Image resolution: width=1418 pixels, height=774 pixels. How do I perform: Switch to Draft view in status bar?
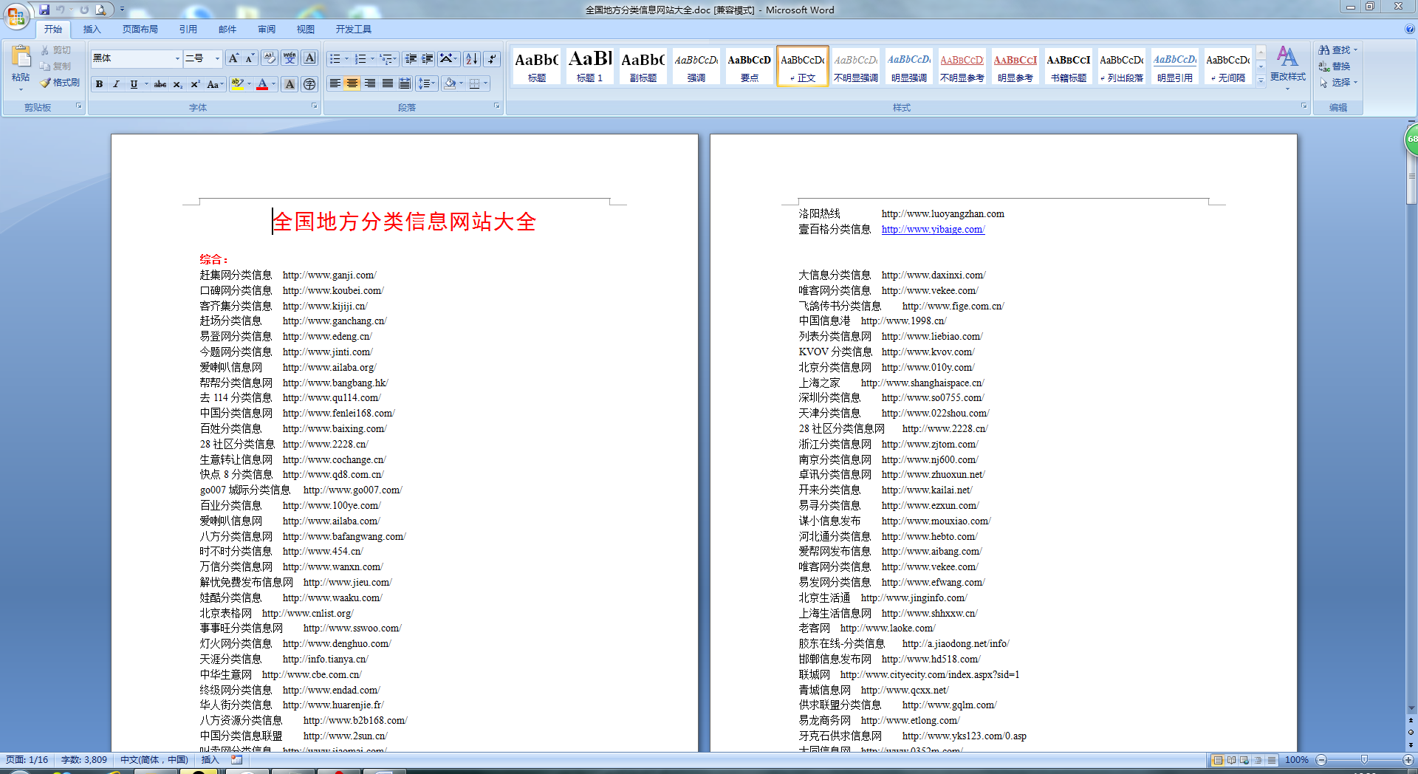click(x=1271, y=760)
